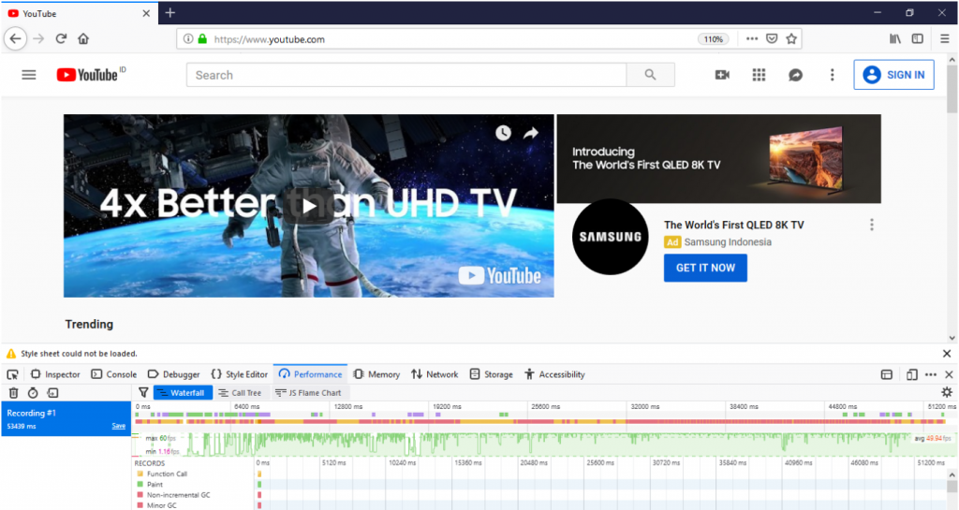Submit search with the magnifier button
This screenshot has height=510, width=959.
(x=650, y=75)
